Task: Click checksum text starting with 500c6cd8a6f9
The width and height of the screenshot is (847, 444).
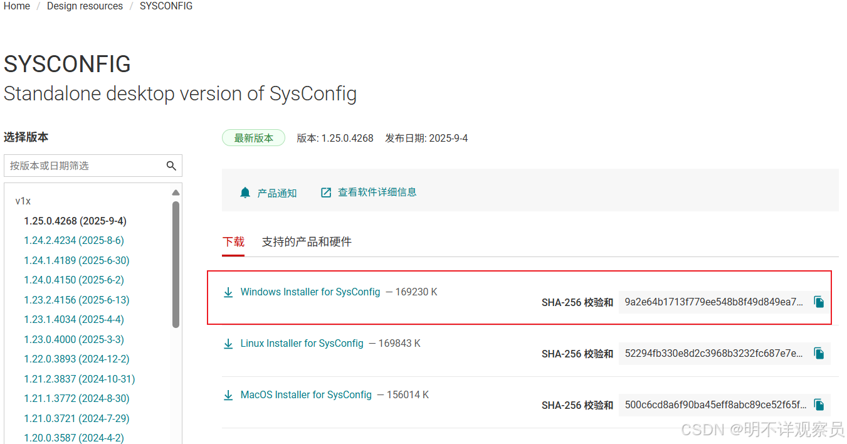Action: (x=715, y=405)
